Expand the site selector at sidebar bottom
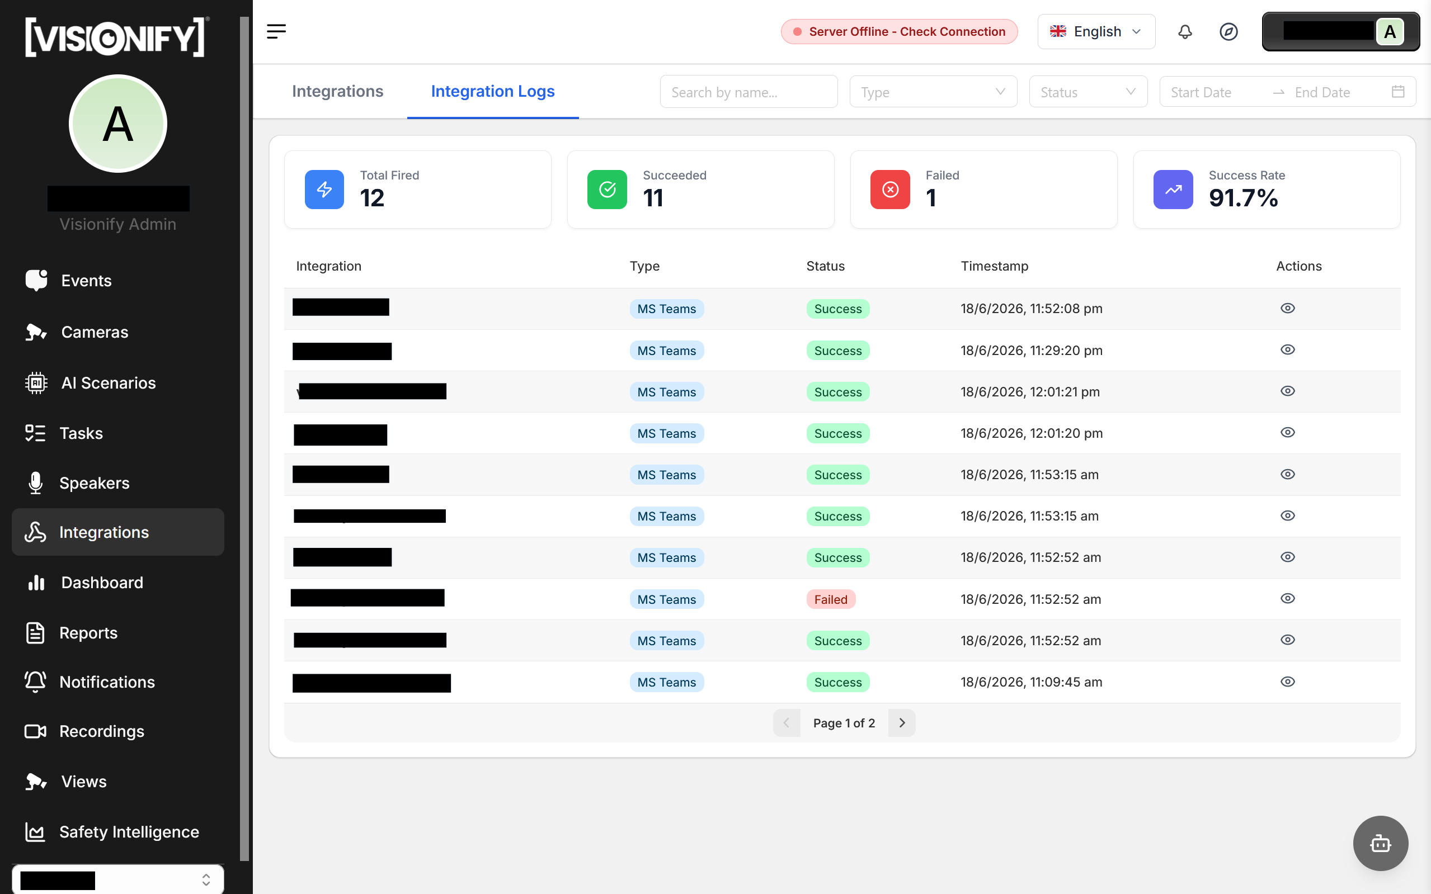The height and width of the screenshot is (894, 1431). [x=117, y=879]
